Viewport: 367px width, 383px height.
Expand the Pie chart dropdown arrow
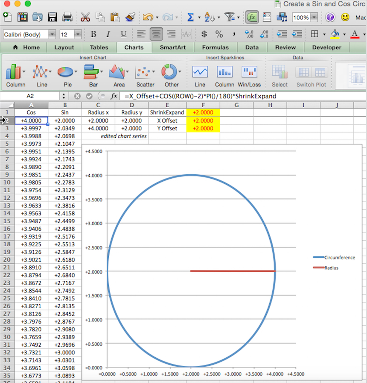point(76,71)
